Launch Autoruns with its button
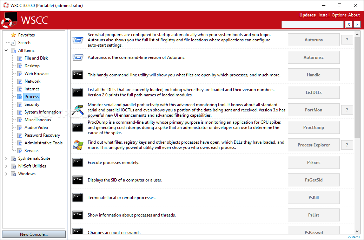The height and width of the screenshot is (240, 364). pos(313,40)
